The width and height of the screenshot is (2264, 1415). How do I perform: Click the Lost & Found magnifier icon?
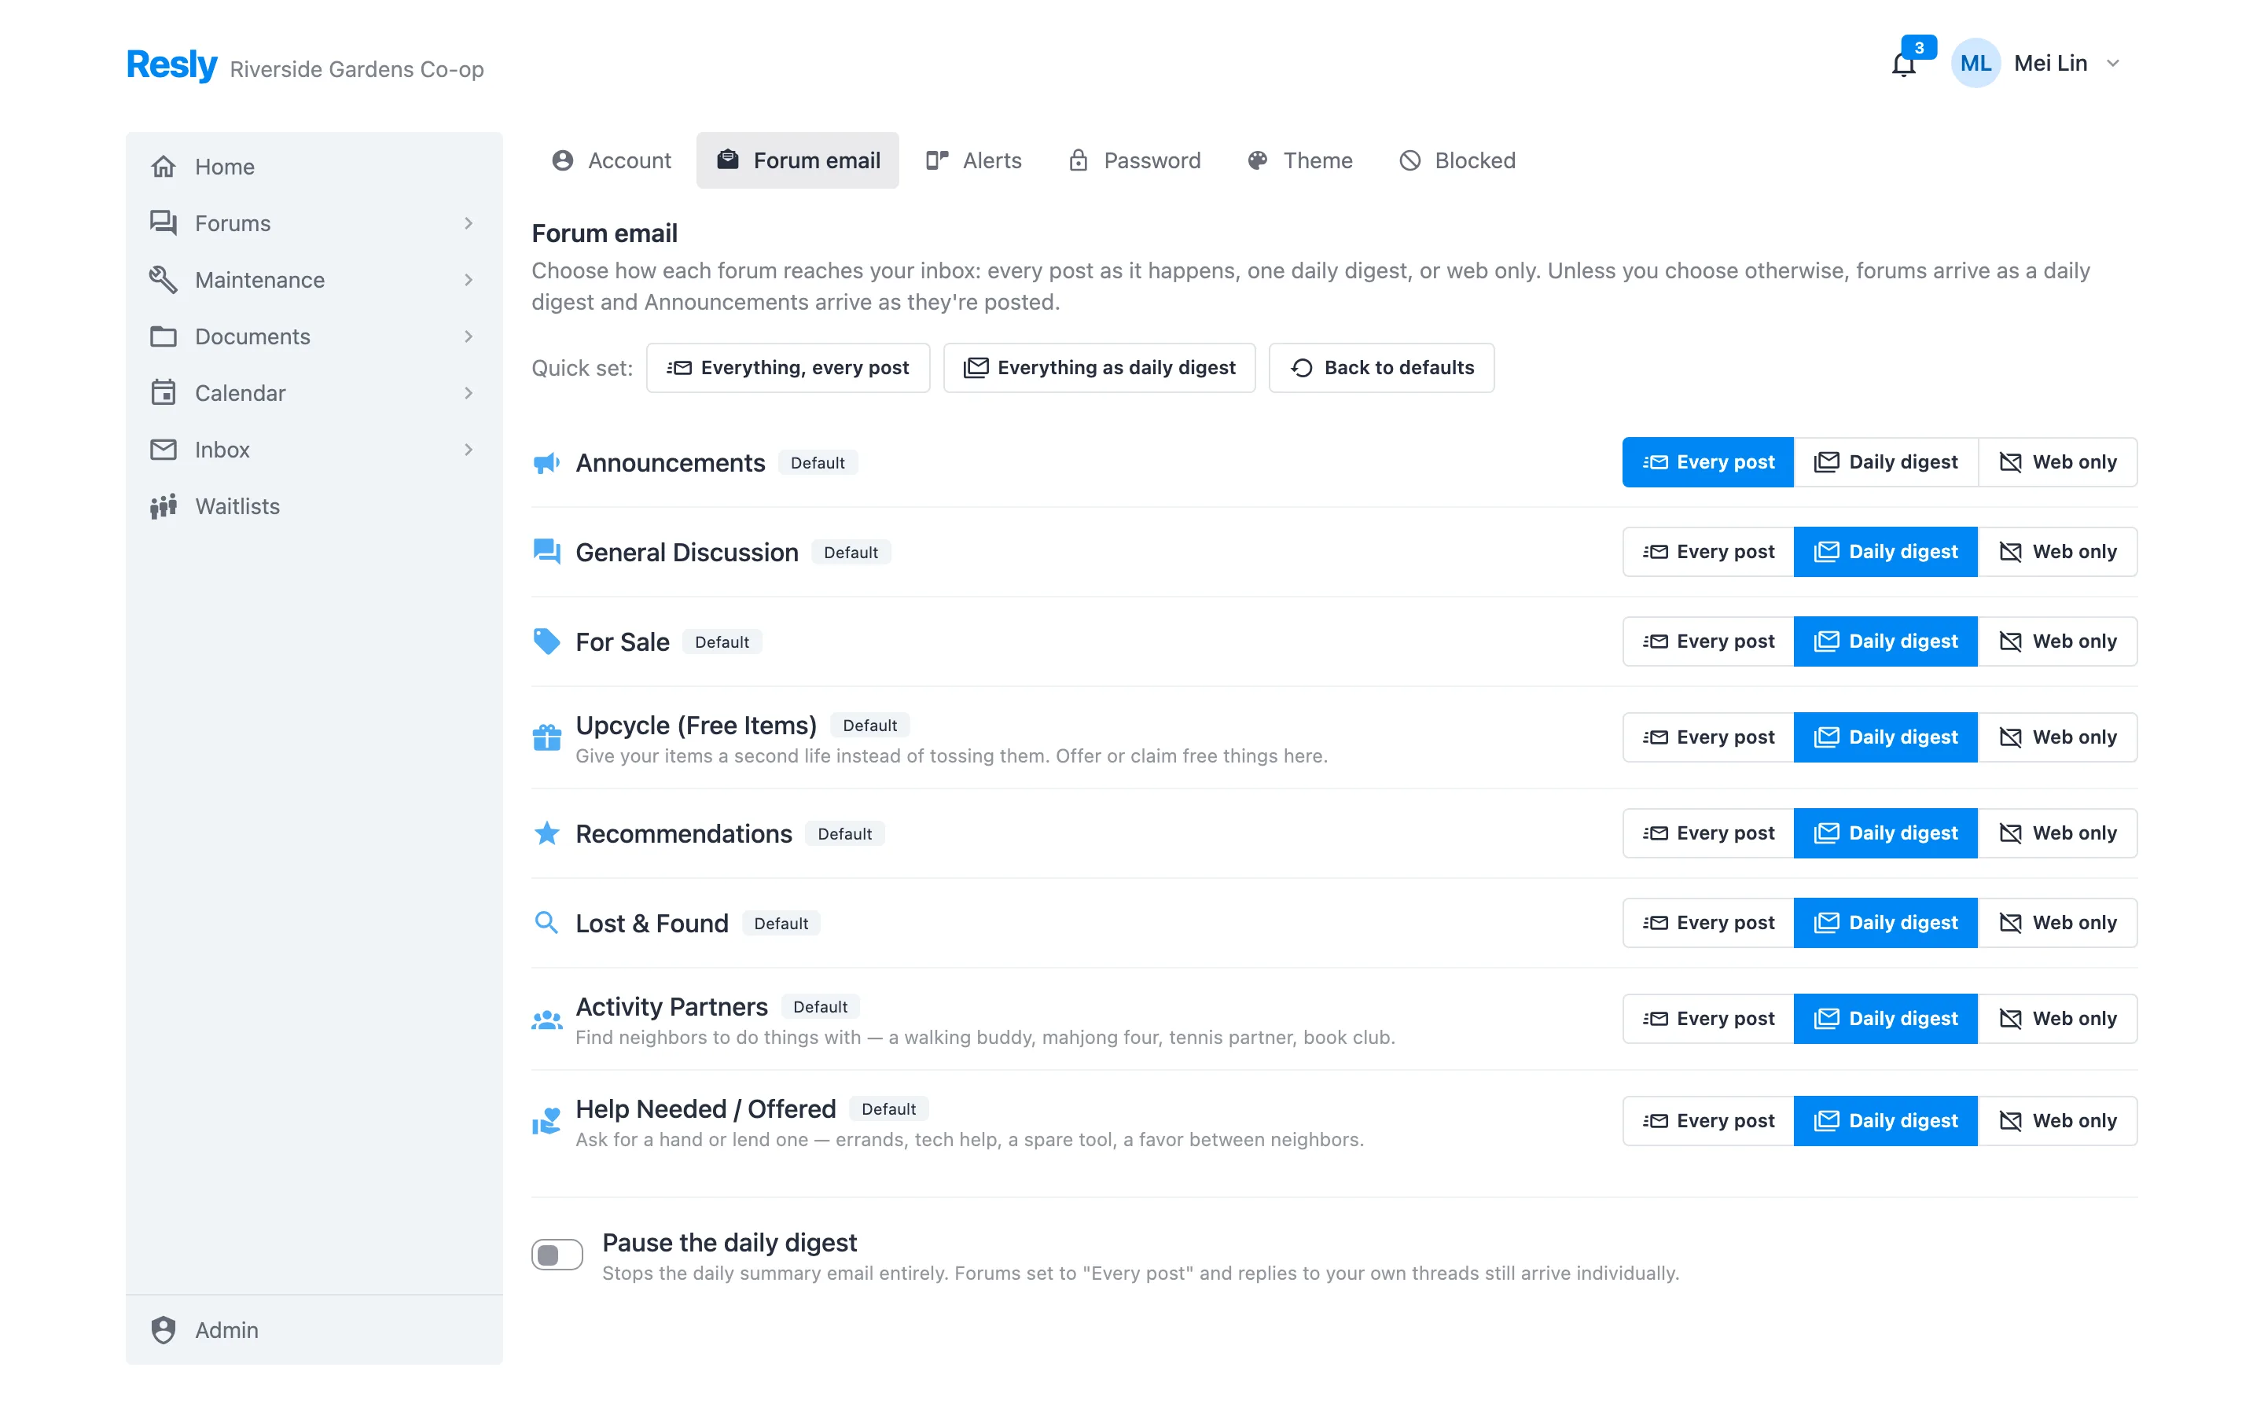[546, 923]
